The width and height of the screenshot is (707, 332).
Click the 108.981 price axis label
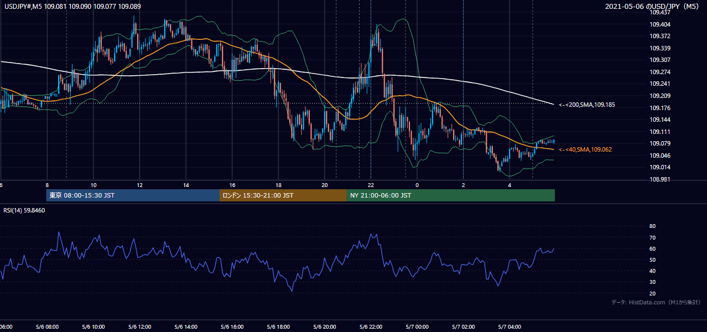coord(659,179)
